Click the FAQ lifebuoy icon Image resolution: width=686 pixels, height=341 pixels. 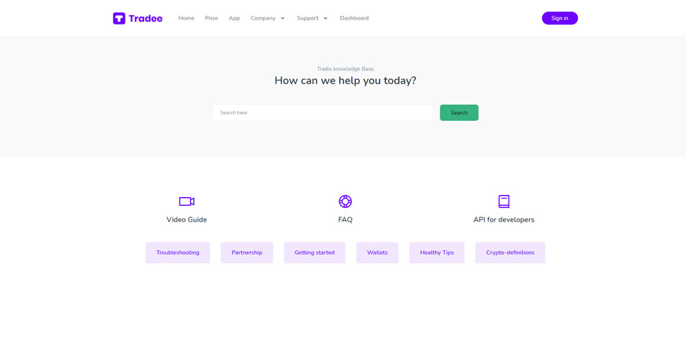[345, 201]
